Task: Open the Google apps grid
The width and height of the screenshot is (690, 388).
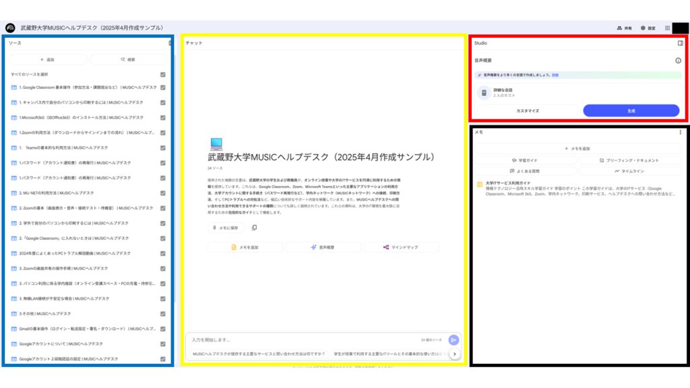Action: click(667, 28)
